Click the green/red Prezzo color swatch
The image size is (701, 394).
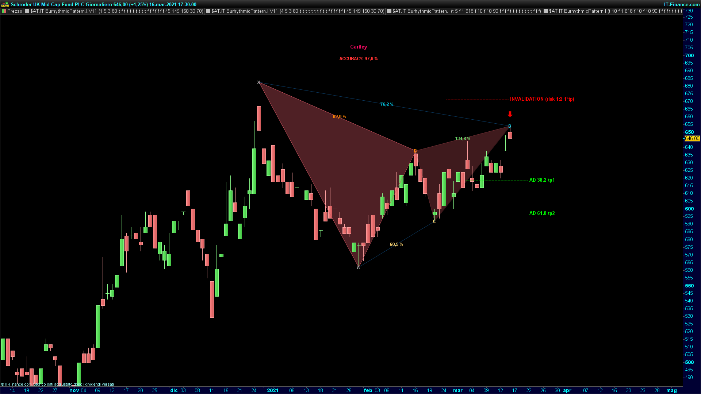coord(4,11)
